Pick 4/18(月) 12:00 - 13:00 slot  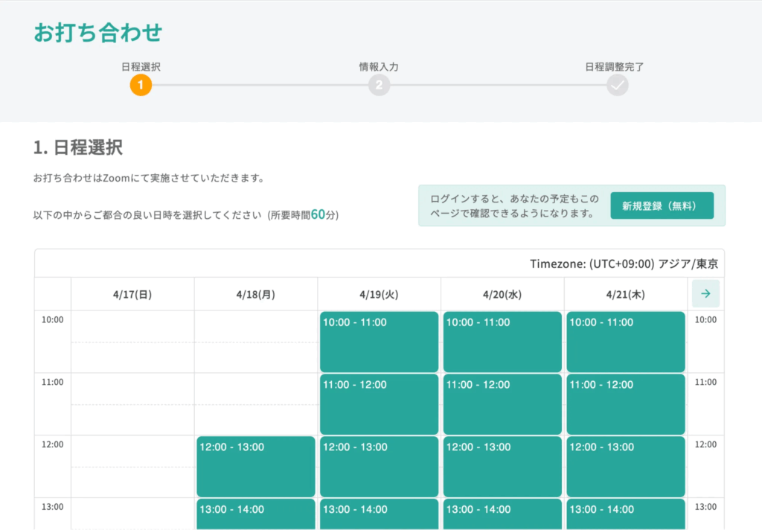point(256,467)
